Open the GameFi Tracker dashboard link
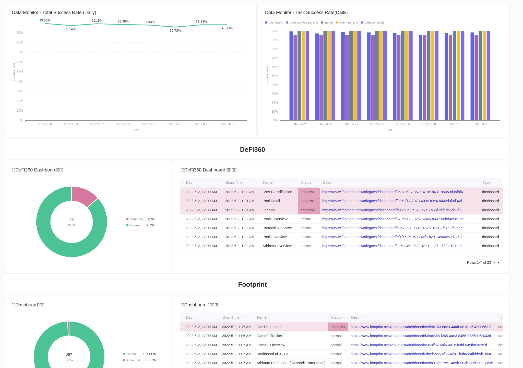The image size is (523, 368). [x=421, y=336]
